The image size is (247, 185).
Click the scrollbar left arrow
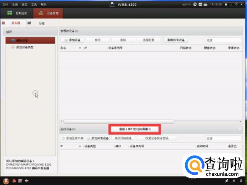61,121
